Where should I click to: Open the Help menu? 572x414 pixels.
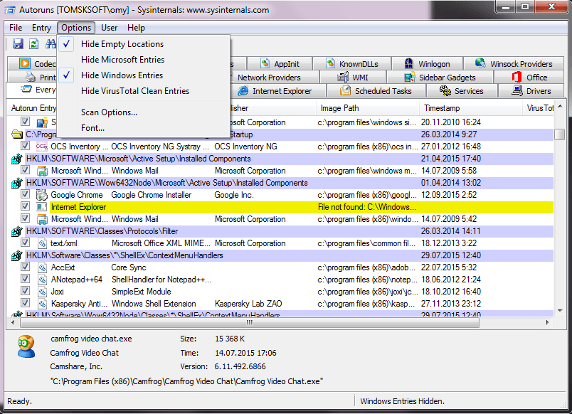click(x=136, y=28)
